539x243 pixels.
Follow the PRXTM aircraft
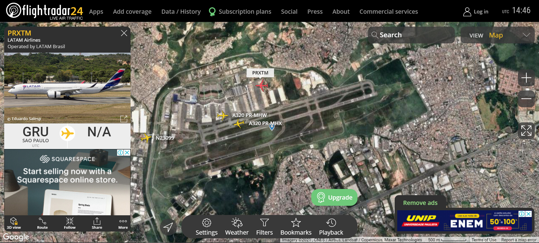pyautogui.click(x=70, y=223)
